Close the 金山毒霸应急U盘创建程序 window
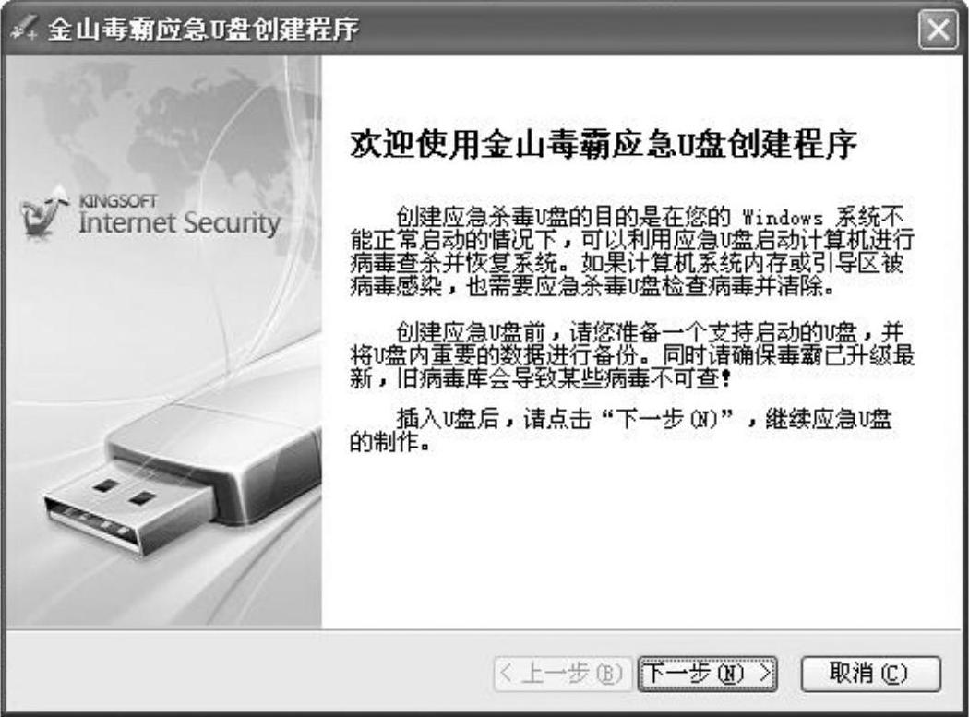The height and width of the screenshot is (717, 969). tap(938, 29)
